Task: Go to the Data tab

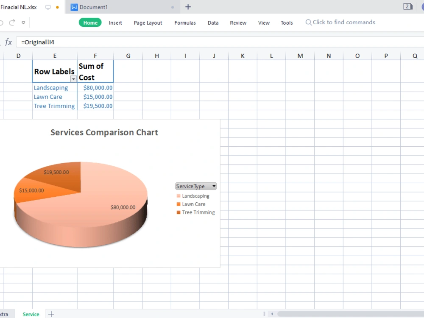Action: click(213, 23)
